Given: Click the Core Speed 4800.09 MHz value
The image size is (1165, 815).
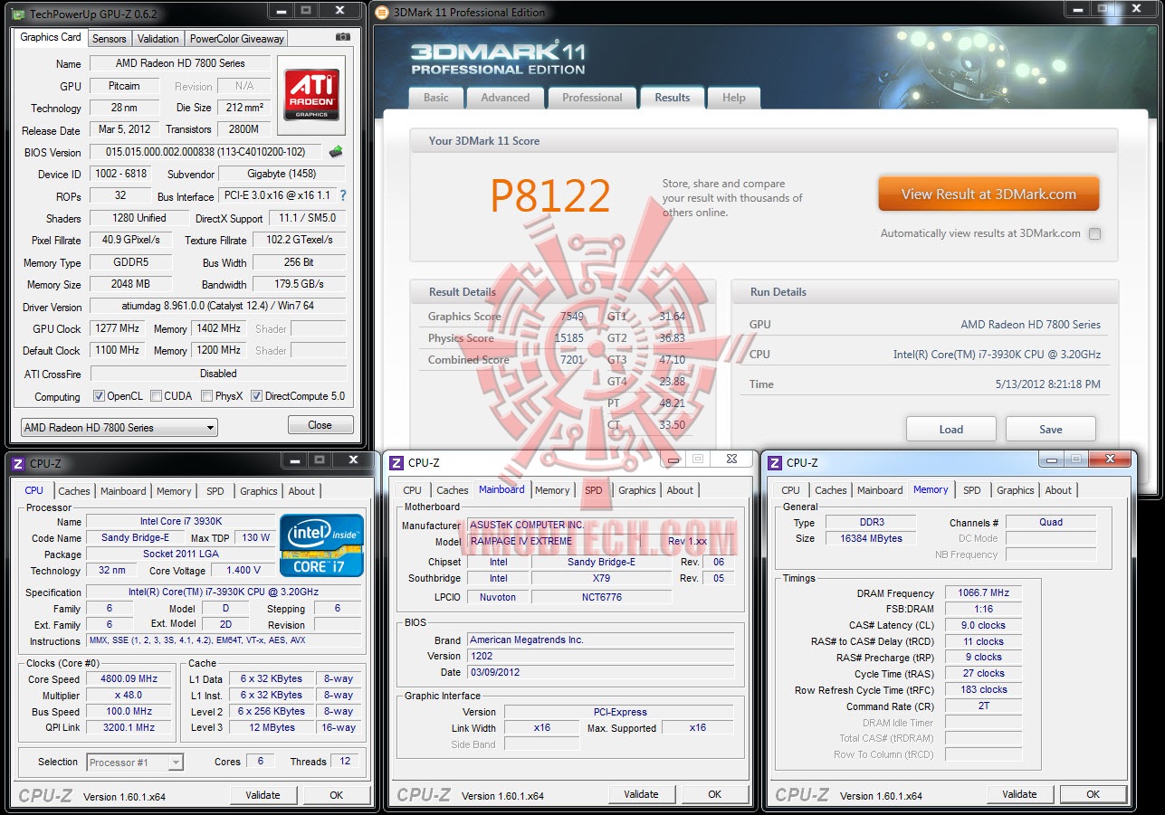Looking at the screenshot, I should (x=130, y=678).
